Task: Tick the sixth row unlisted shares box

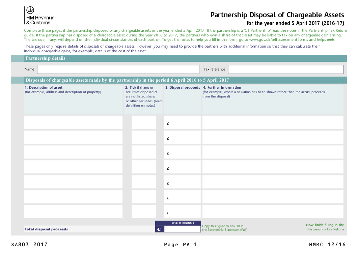Action: point(144,197)
